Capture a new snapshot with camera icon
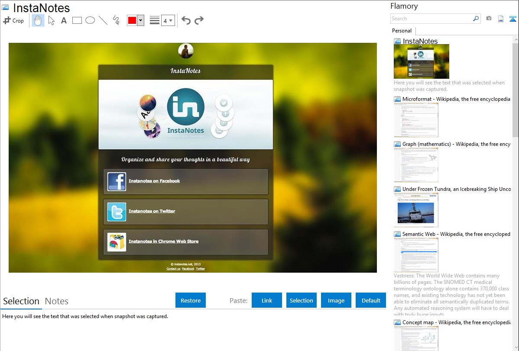 tap(489, 19)
